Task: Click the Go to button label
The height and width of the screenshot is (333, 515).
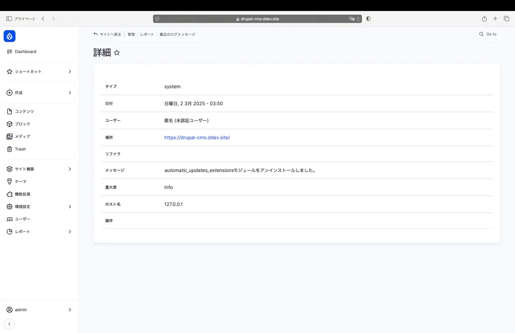Action: (491, 34)
